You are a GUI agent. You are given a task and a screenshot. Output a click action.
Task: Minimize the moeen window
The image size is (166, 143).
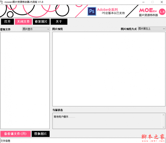[x=143, y=2]
